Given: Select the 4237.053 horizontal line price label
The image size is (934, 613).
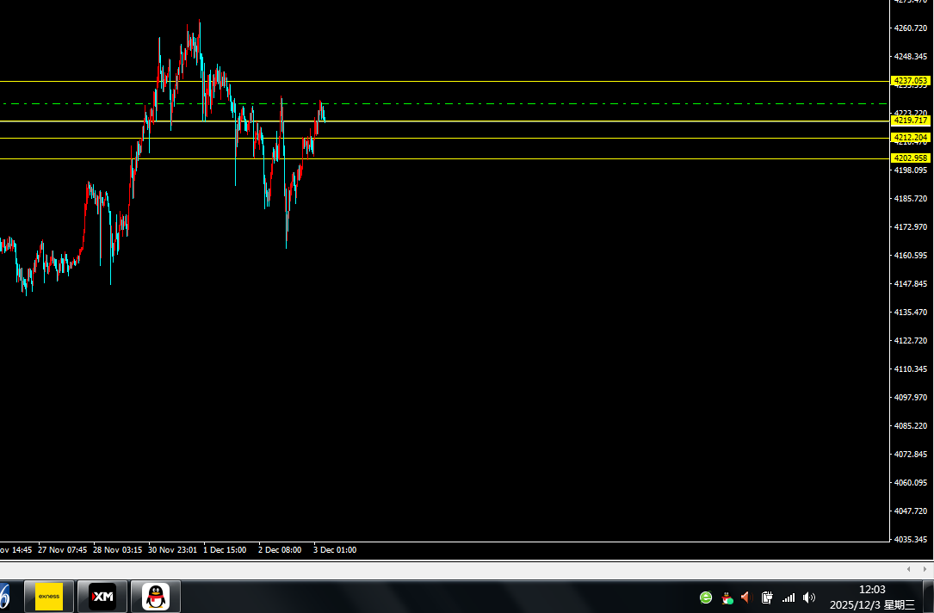Looking at the screenshot, I should pos(911,81).
